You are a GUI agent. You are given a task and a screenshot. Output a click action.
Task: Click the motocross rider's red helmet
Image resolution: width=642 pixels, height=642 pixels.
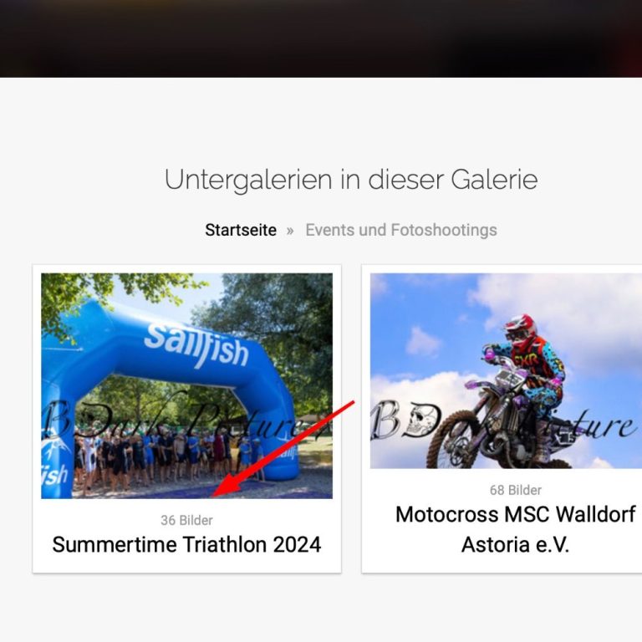coord(521,331)
